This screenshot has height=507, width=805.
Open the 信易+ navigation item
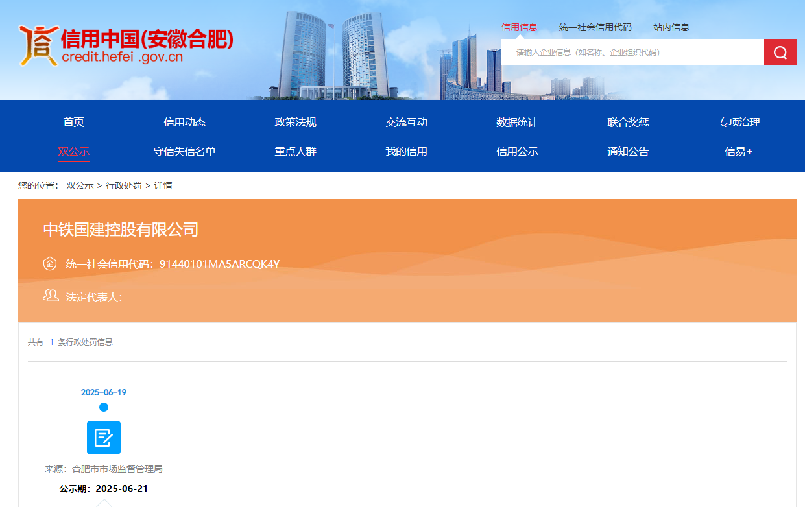pos(739,152)
